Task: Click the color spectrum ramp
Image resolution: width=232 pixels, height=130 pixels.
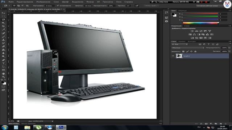Action: tap(201, 23)
